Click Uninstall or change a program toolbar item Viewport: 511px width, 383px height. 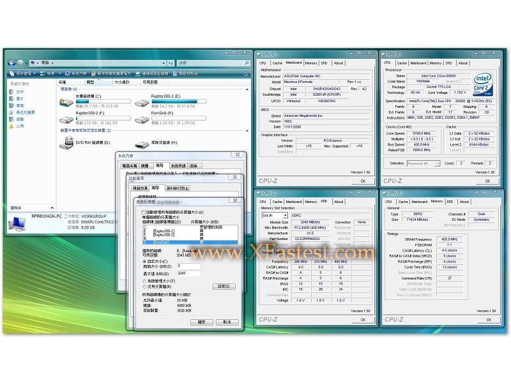click(x=111, y=73)
